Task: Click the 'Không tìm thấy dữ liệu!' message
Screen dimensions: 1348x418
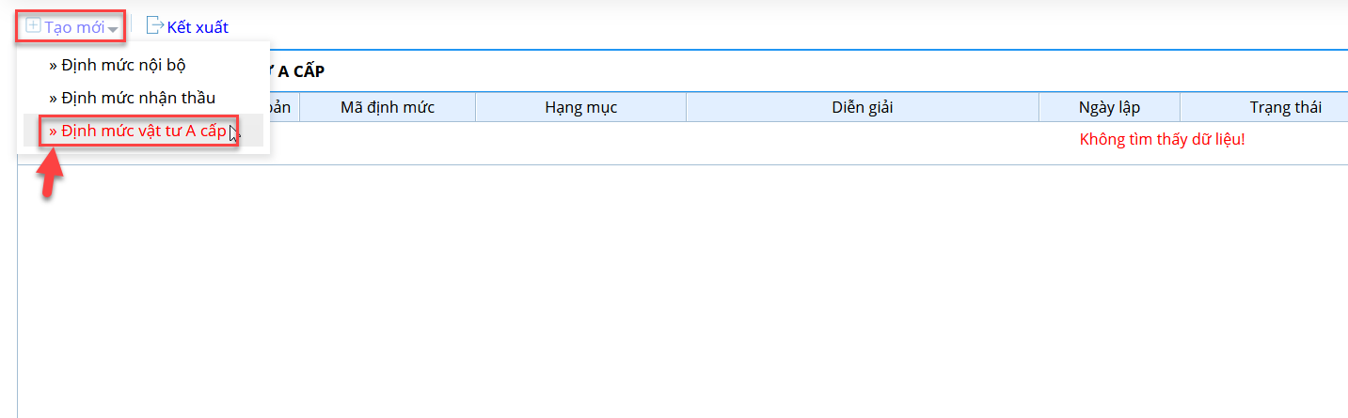Action: (x=1162, y=140)
